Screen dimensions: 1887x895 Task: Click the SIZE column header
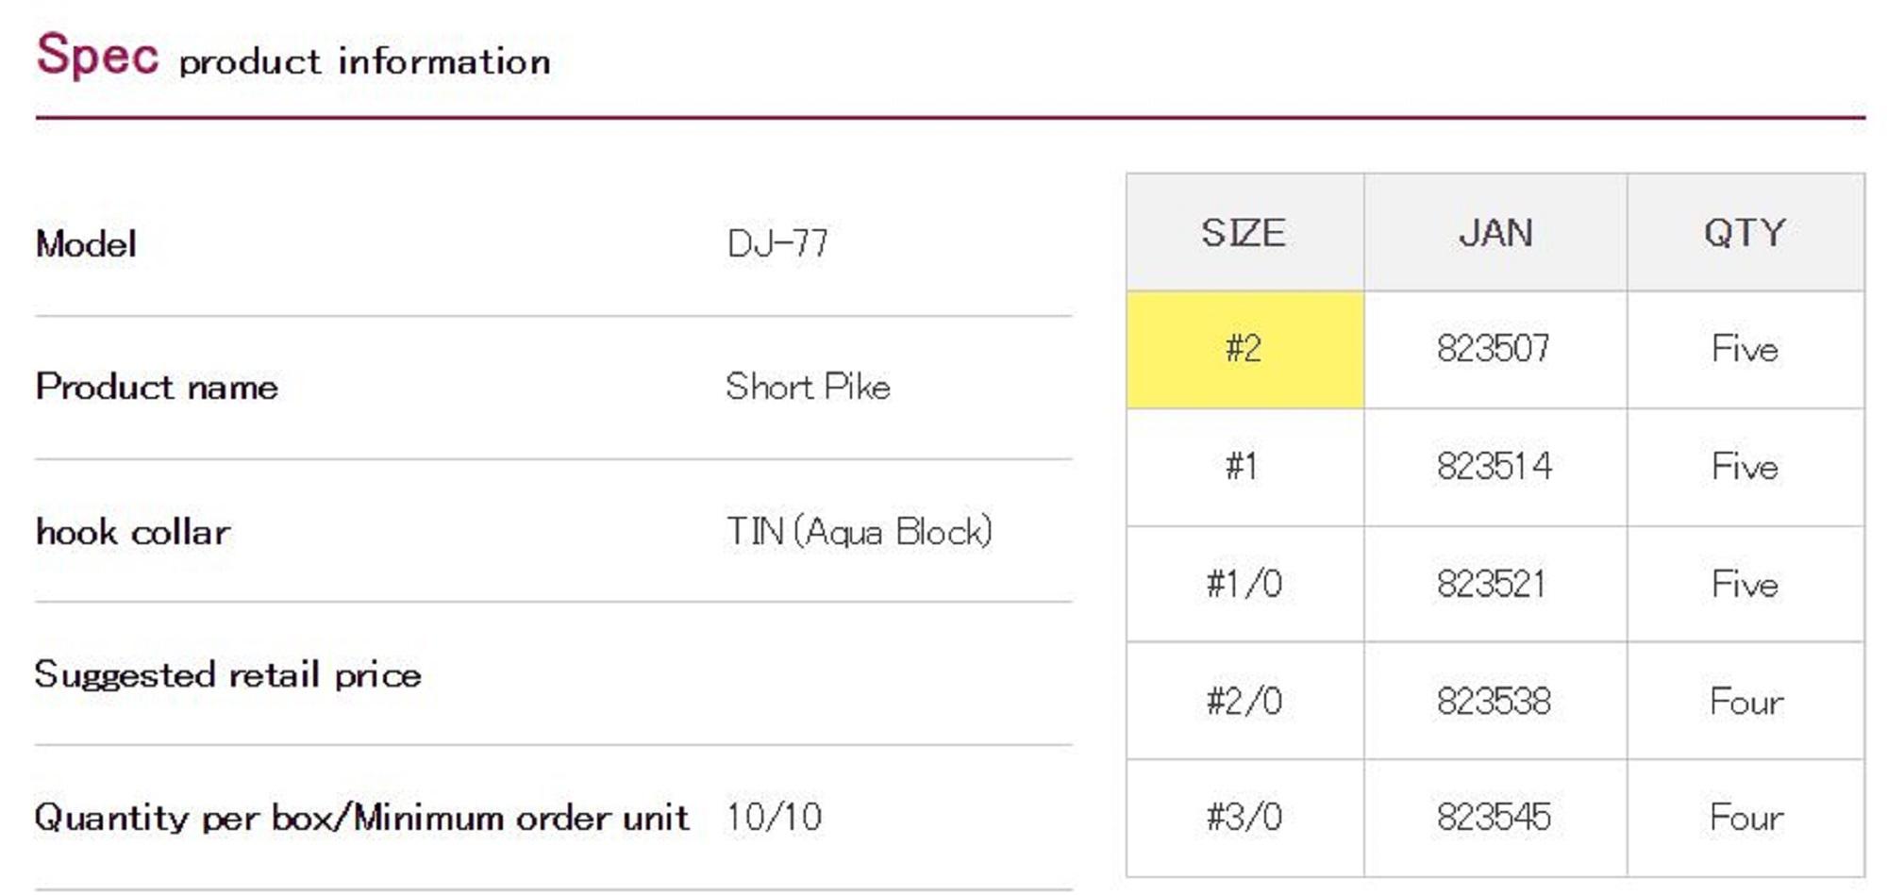coord(1244,233)
